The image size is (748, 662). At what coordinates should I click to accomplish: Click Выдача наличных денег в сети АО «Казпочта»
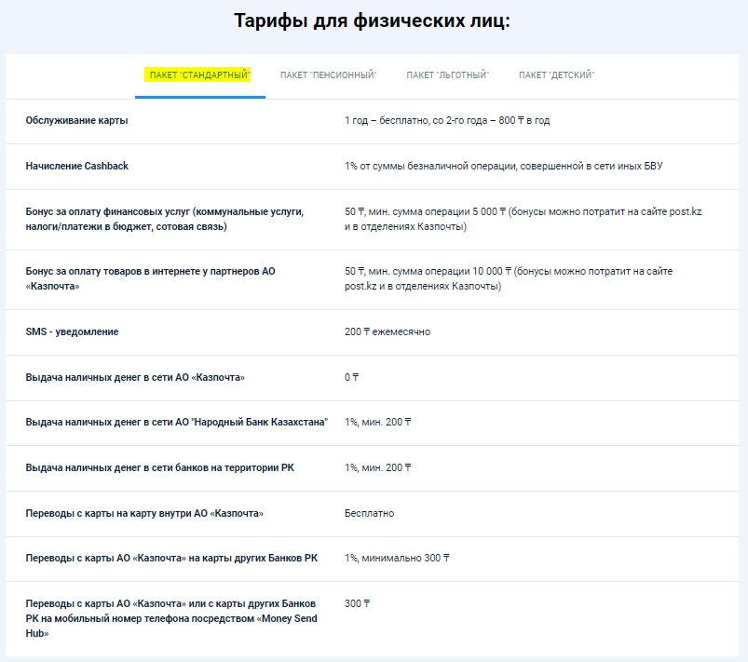click(x=135, y=377)
